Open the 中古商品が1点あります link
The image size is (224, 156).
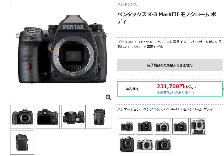tap(174, 93)
